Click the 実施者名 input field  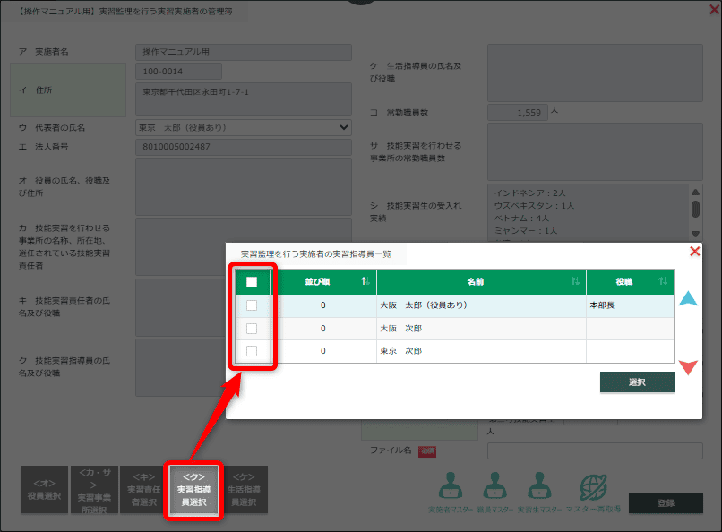(x=244, y=52)
